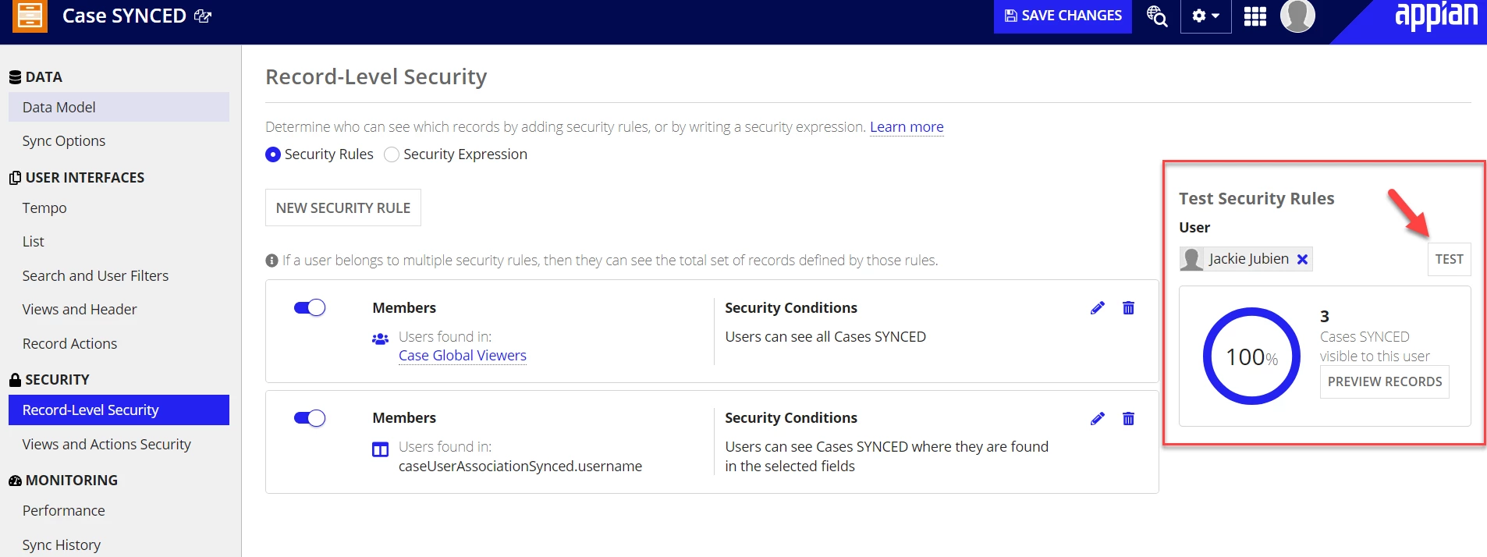Open the Case Global Viewers group link
1487x557 pixels.
click(x=463, y=356)
